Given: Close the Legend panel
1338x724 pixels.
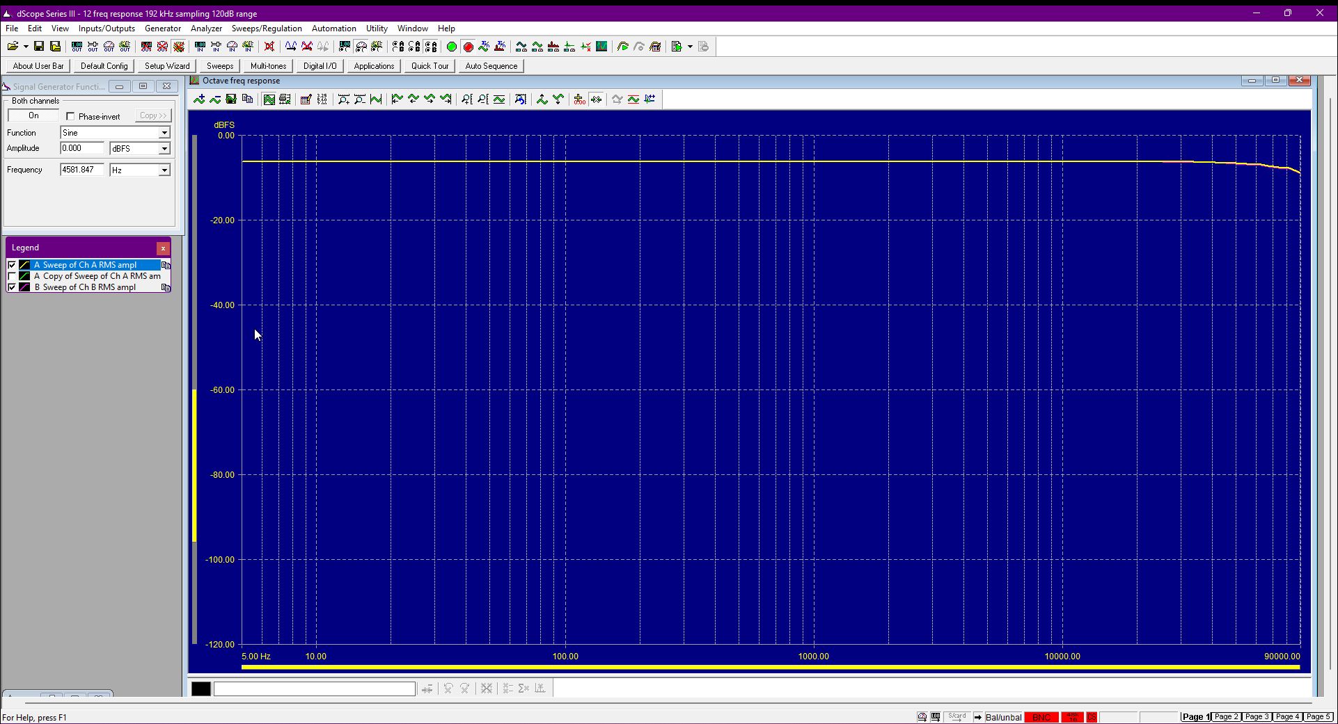Looking at the screenshot, I should [x=163, y=248].
